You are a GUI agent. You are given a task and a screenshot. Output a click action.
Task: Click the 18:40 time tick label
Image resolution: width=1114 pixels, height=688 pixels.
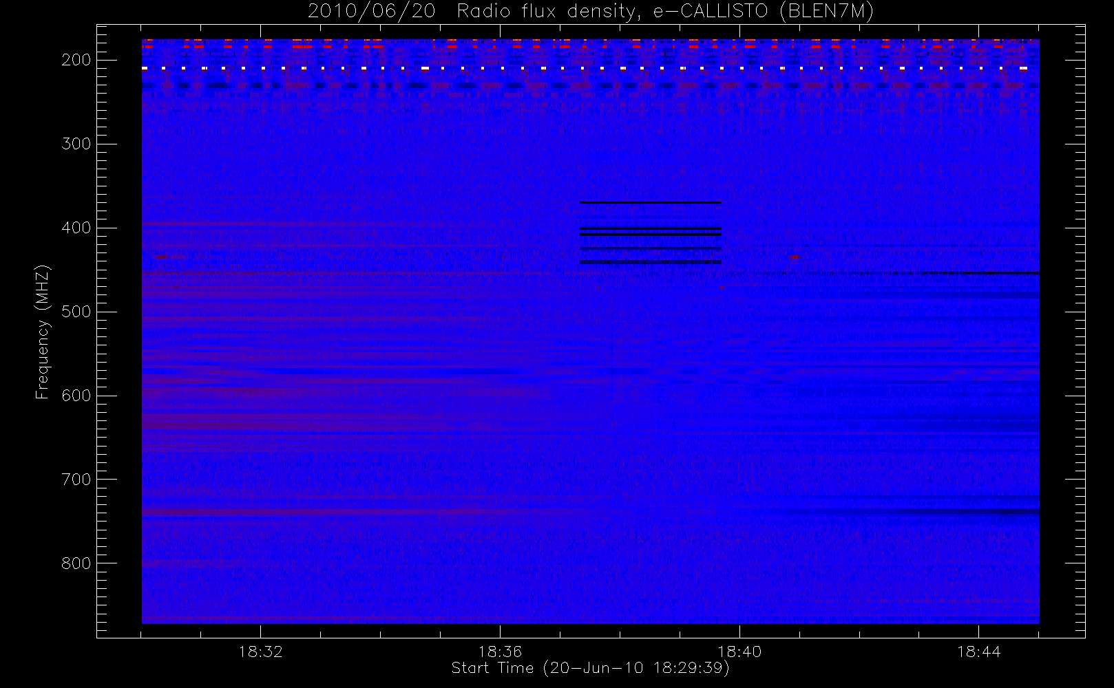coord(739,652)
